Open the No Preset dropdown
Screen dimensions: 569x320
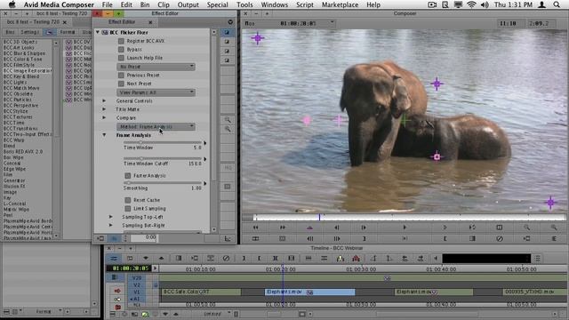coord(156,67)
